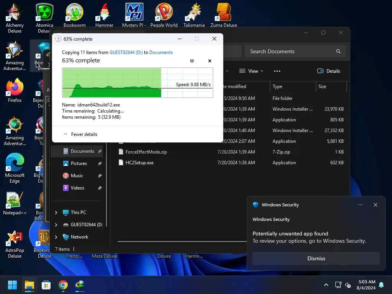The height and width of the screenshot is (294, 392).
Task: Open clock and date in taskbar
Action: 366,285
